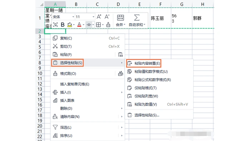Click selected cell A2

(55, 31)
